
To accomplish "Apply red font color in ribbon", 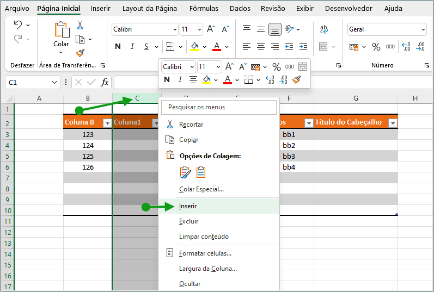I will [x=217, y=46].
